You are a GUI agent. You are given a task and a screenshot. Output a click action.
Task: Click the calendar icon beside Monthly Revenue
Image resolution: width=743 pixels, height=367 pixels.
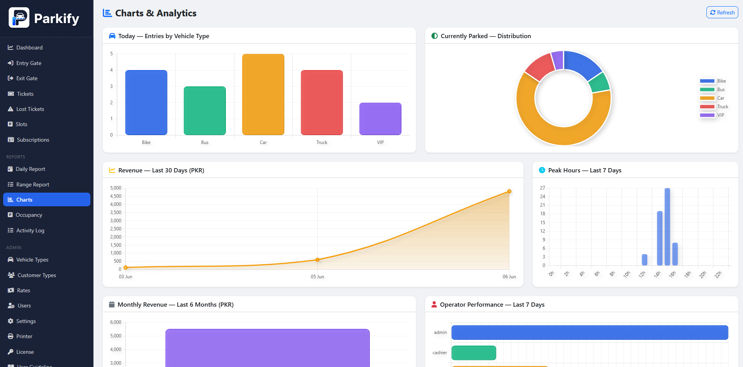click(x=112, y=304)
